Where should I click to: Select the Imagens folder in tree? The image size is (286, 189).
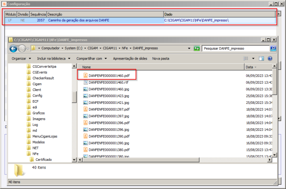36,119
